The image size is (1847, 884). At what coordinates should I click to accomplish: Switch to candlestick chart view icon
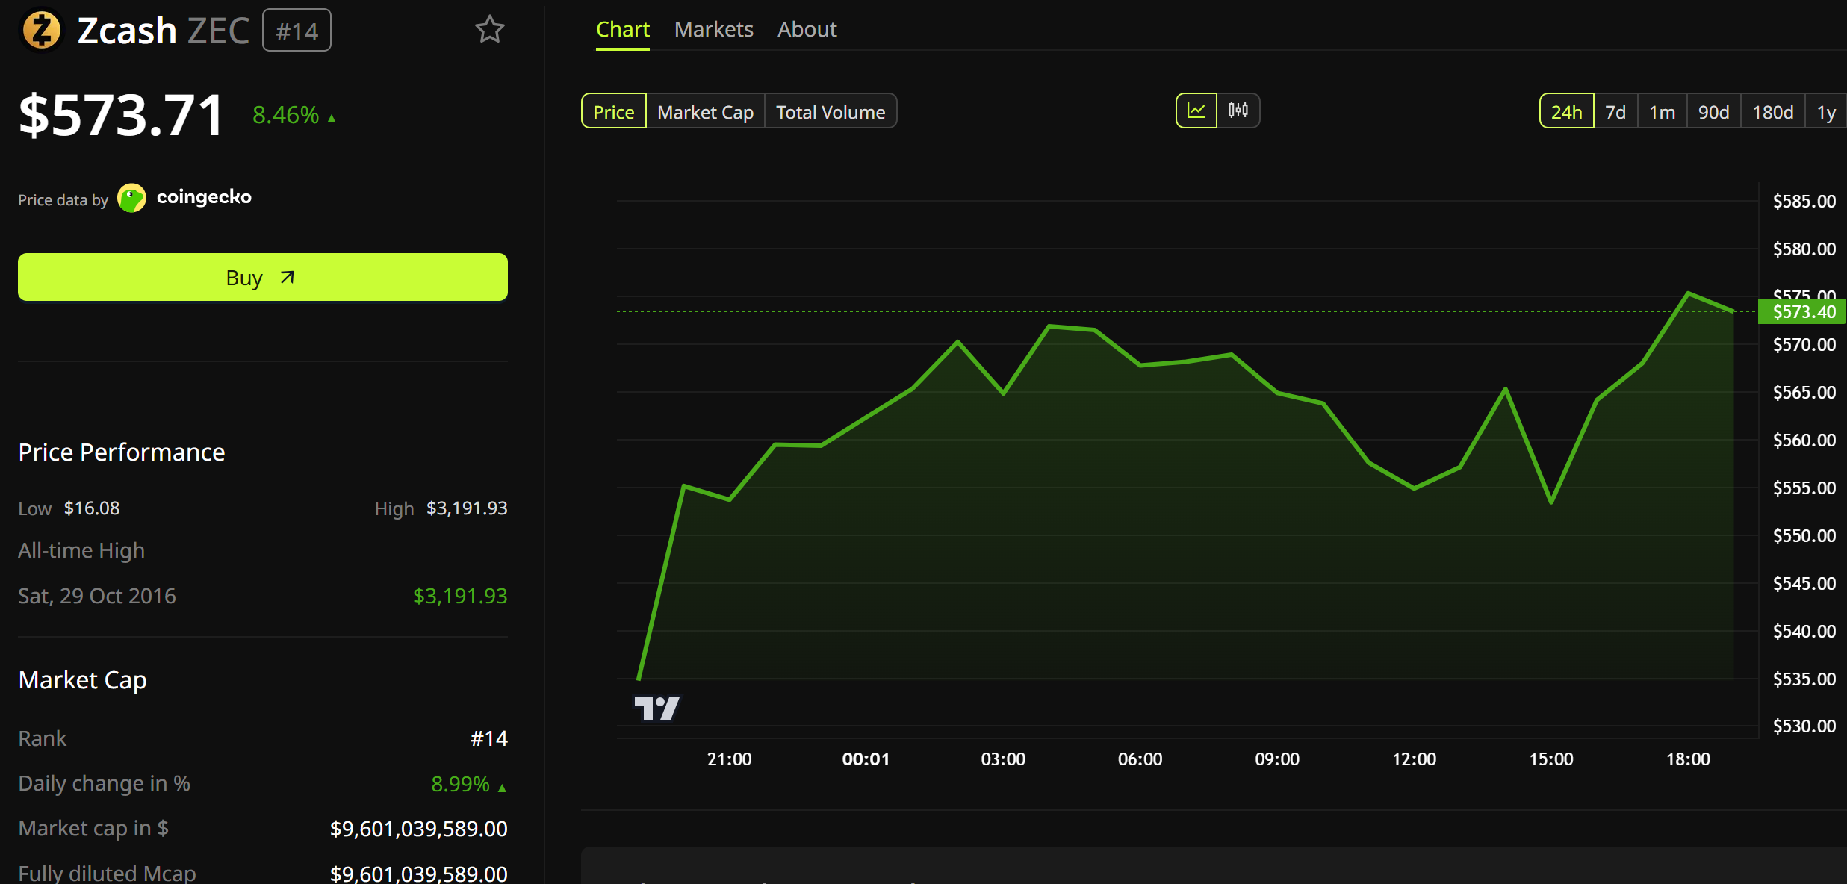pos(1238,110)
